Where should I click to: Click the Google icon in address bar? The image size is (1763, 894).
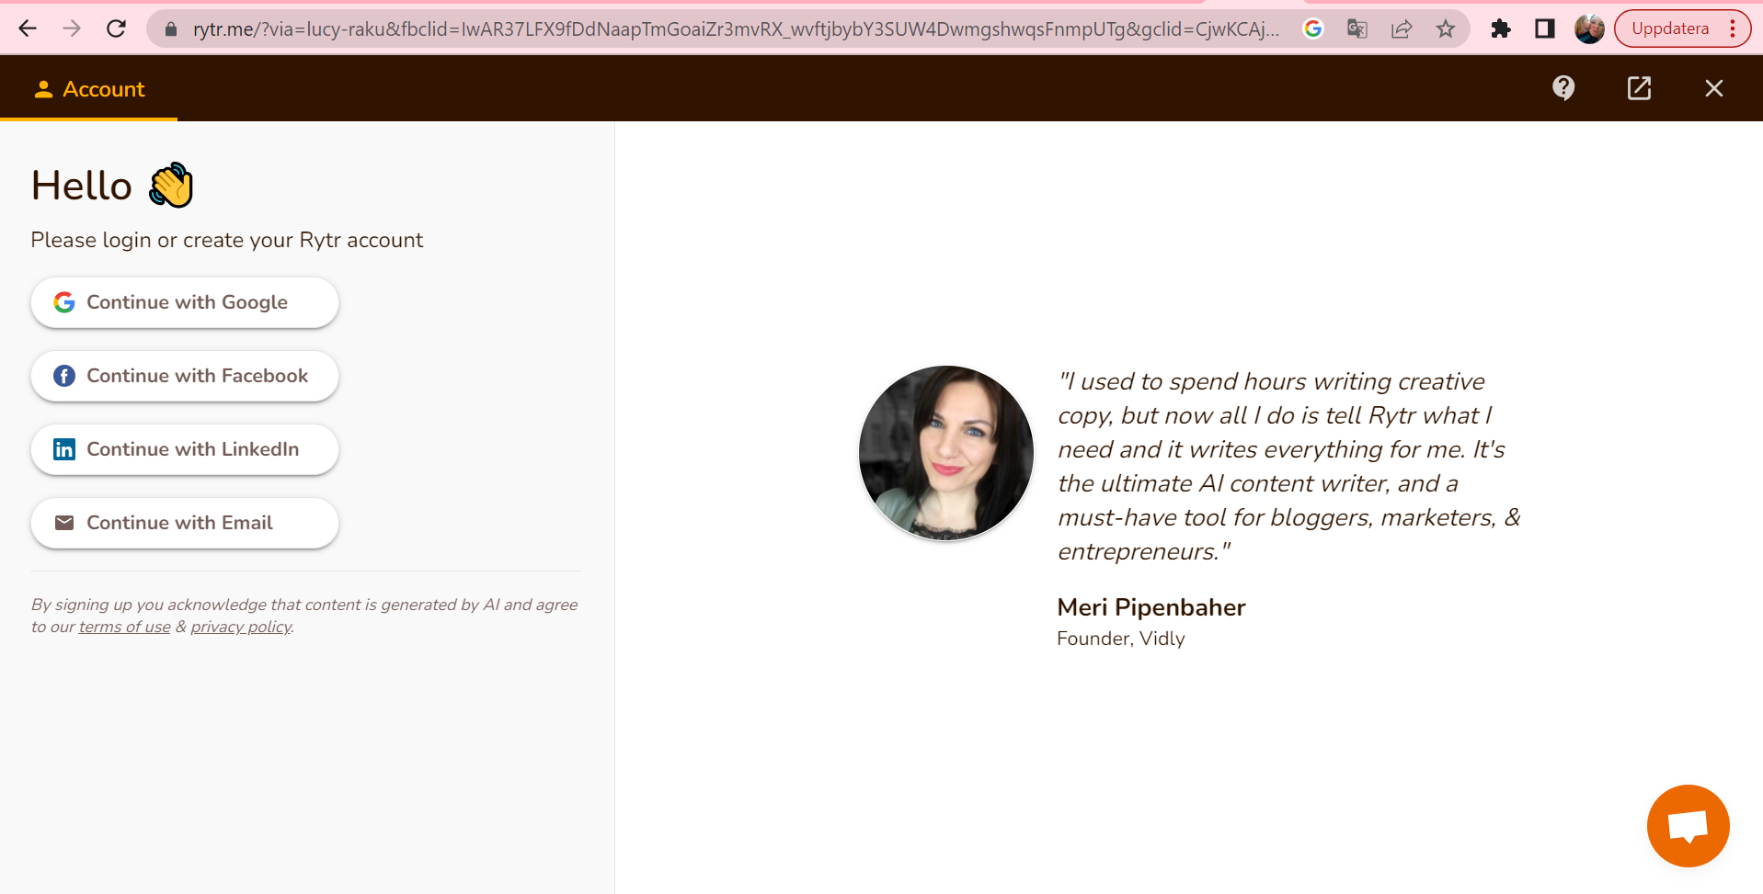pyautogui.click(x=1313, y=29)
